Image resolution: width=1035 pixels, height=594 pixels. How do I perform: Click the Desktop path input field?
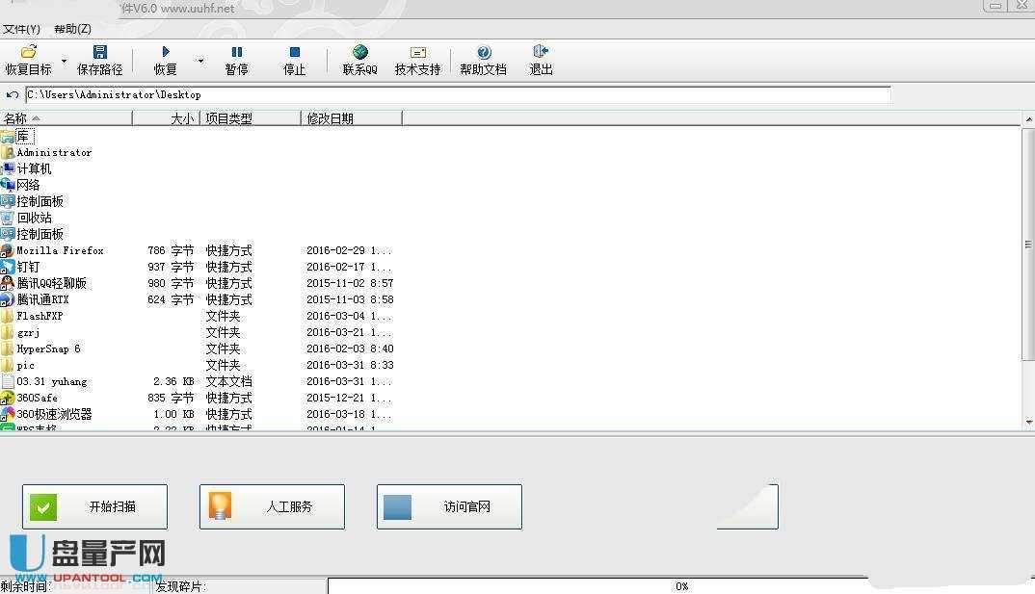tap(458, 94)
